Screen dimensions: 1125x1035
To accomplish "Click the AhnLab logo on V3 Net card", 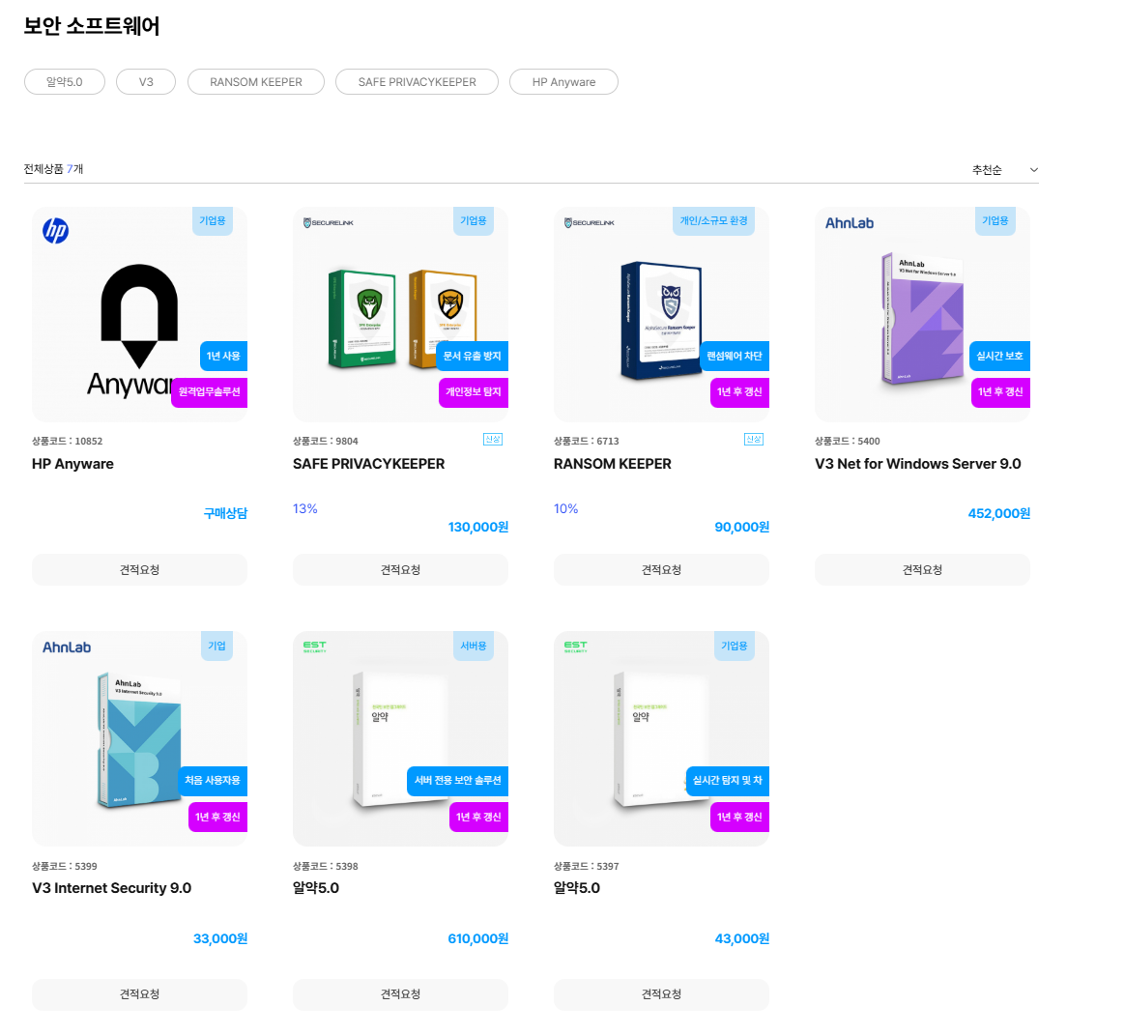I will point(849,223).
